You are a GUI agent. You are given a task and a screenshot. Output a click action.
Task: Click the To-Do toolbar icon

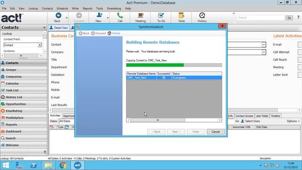click(x=161, y=16)
